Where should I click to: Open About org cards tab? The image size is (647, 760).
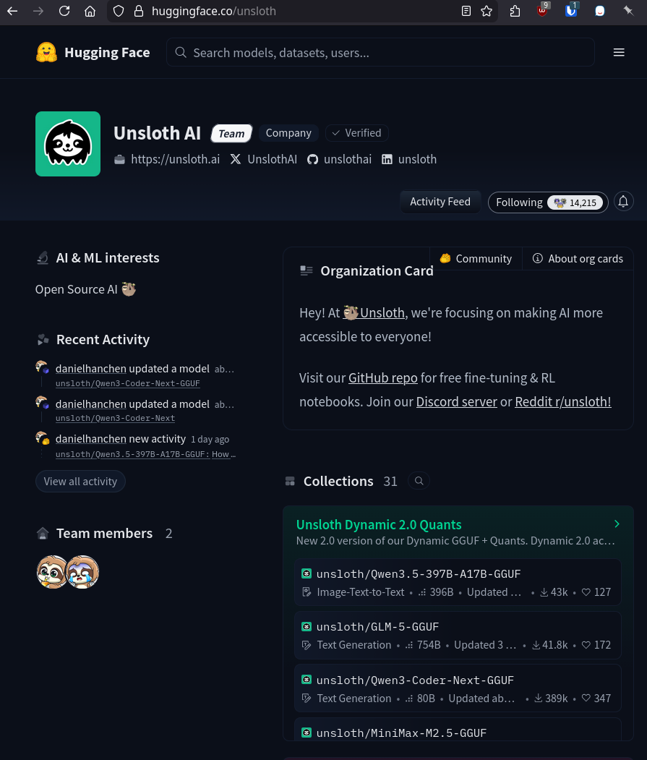point(578,259)
